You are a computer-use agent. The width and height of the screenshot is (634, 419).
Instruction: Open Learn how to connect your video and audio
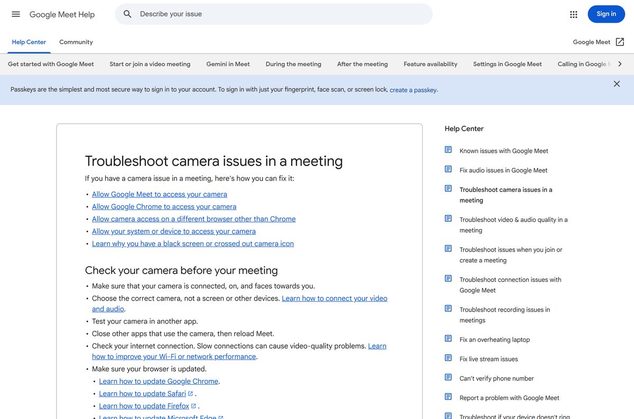334,298
